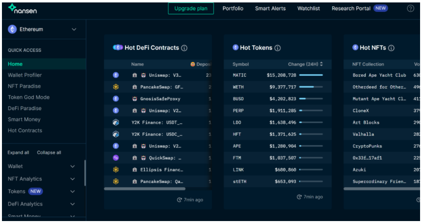Click the bank icon on Ellipsis Finance row
This screenshot has width=423, height=223.
coord(135,169)
